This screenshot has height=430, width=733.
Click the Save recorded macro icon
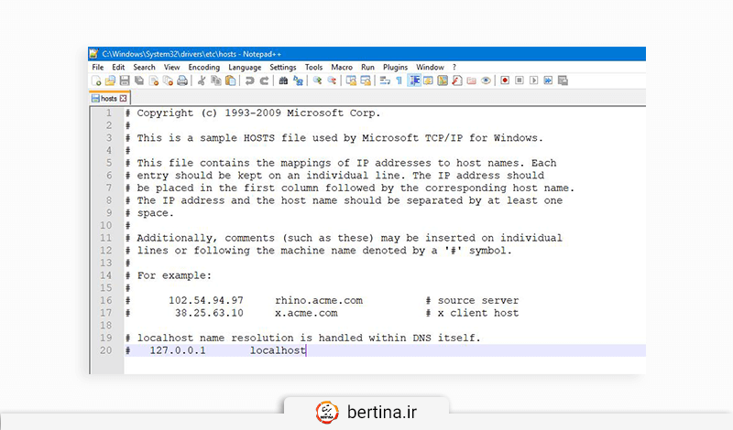pyautogui.click(x=563, y=81)
